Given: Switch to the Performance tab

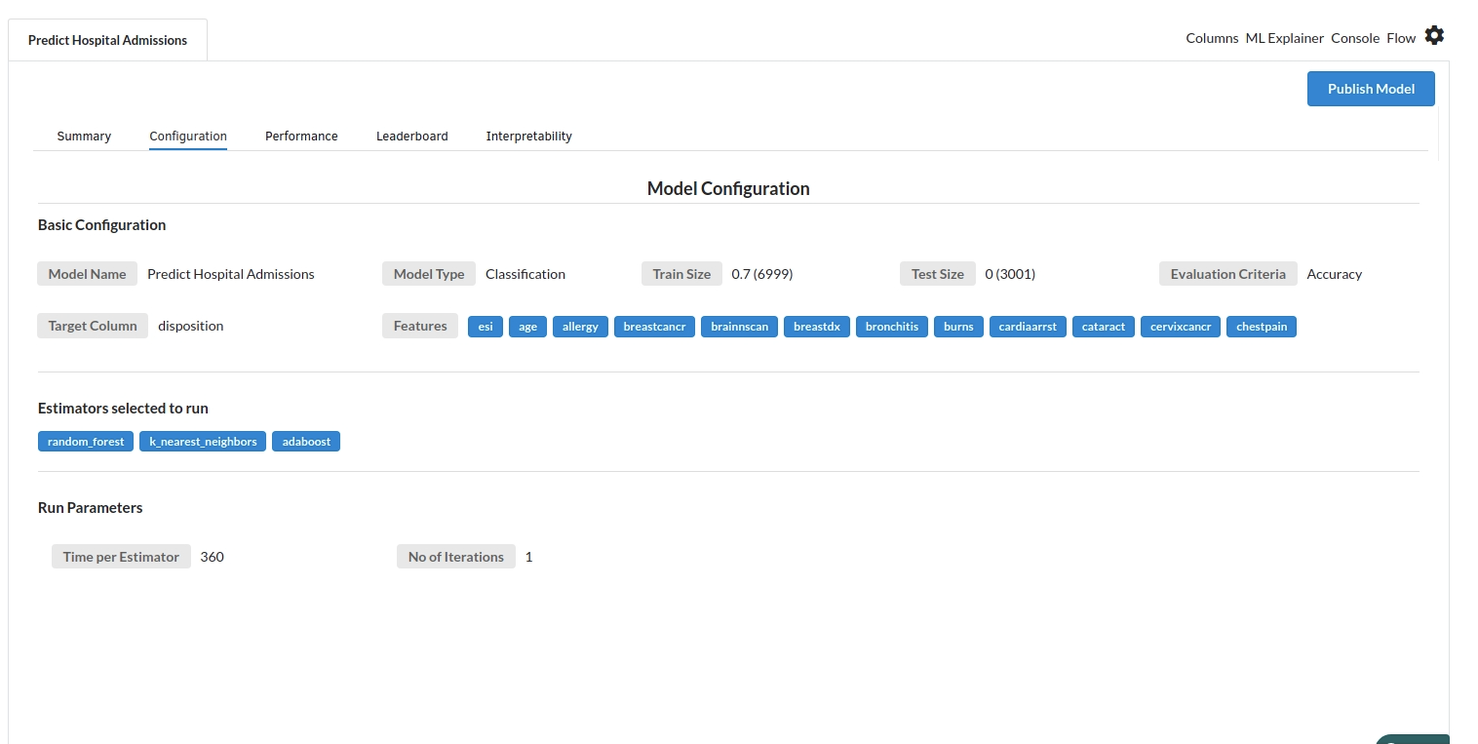Looking at the screenshot, I should [301, 137].
